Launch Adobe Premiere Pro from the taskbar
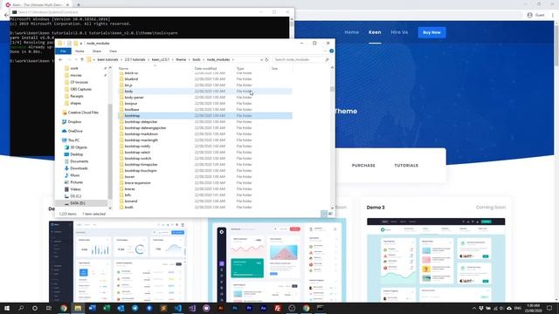Image resolution: width=559 pixels, height=314 pixels. click(249, 308)
